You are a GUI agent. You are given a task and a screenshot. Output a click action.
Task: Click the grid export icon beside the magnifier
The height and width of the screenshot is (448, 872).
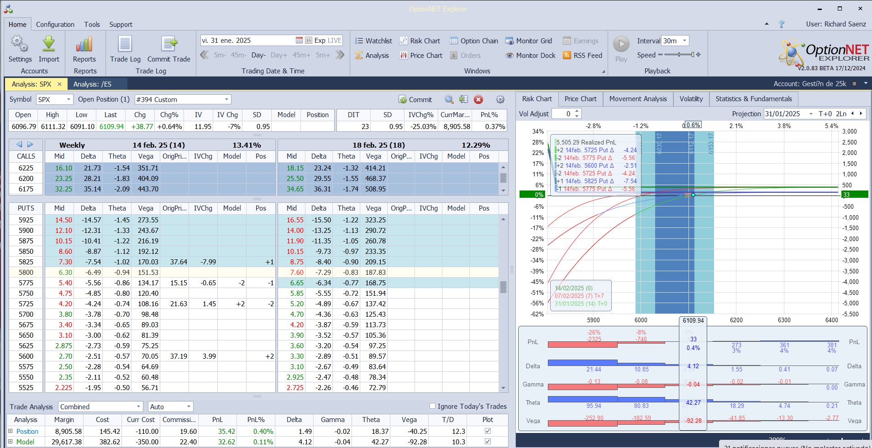464,99
